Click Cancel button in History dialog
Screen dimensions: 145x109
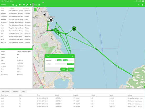(71, 69)
